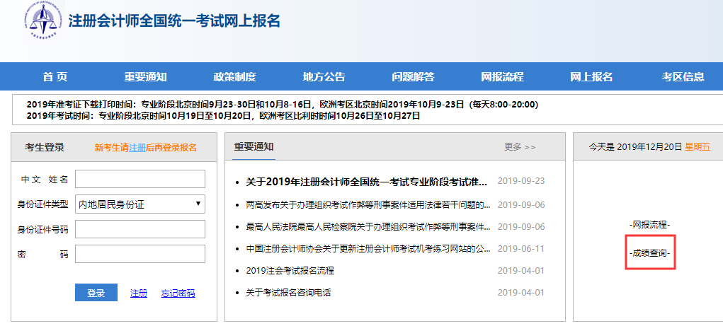
Task: Open the 2019注会考试报名流程 notice
Action: (x=290, y=271)
